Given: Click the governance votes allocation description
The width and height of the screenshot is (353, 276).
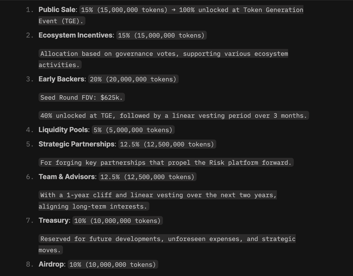Looking at the screenshot, I should (x=164, y=54).
